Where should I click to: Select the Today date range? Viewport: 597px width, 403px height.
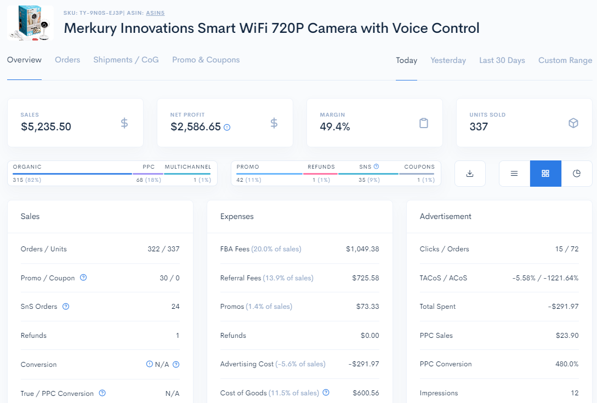pos(407,60)
